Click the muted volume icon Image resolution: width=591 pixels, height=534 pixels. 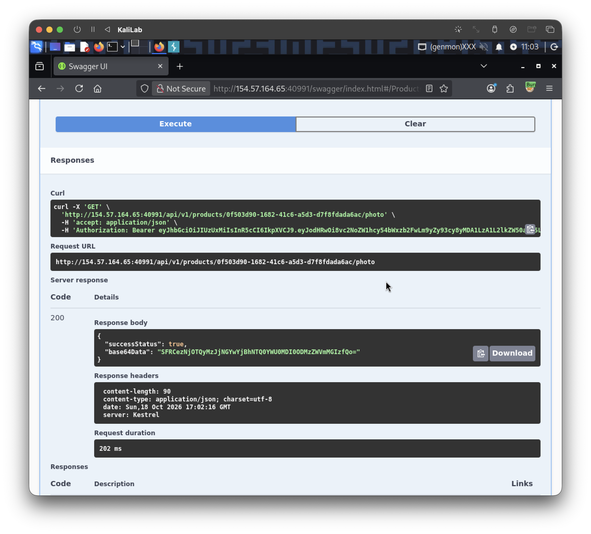point(484,47)
